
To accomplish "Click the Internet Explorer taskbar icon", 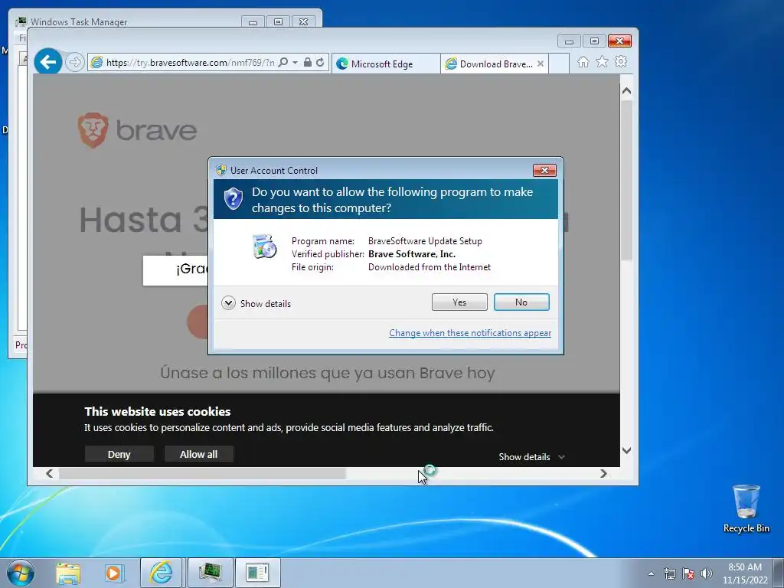I will pos(161,573).
